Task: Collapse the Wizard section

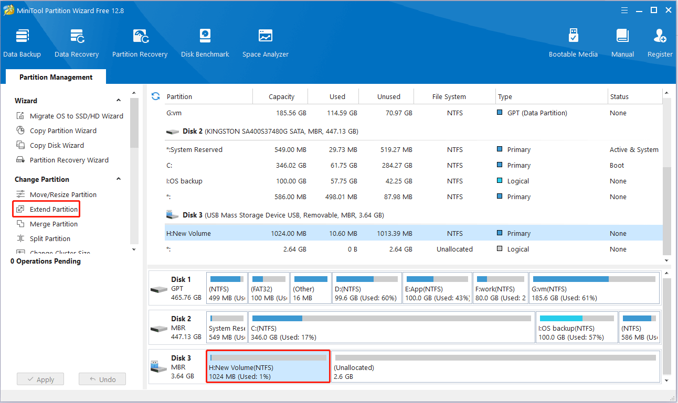Action: coord(119,101)
